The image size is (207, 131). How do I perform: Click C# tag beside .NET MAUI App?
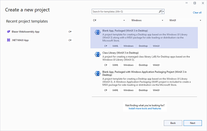pyautogui.click(x=70, y=40)
